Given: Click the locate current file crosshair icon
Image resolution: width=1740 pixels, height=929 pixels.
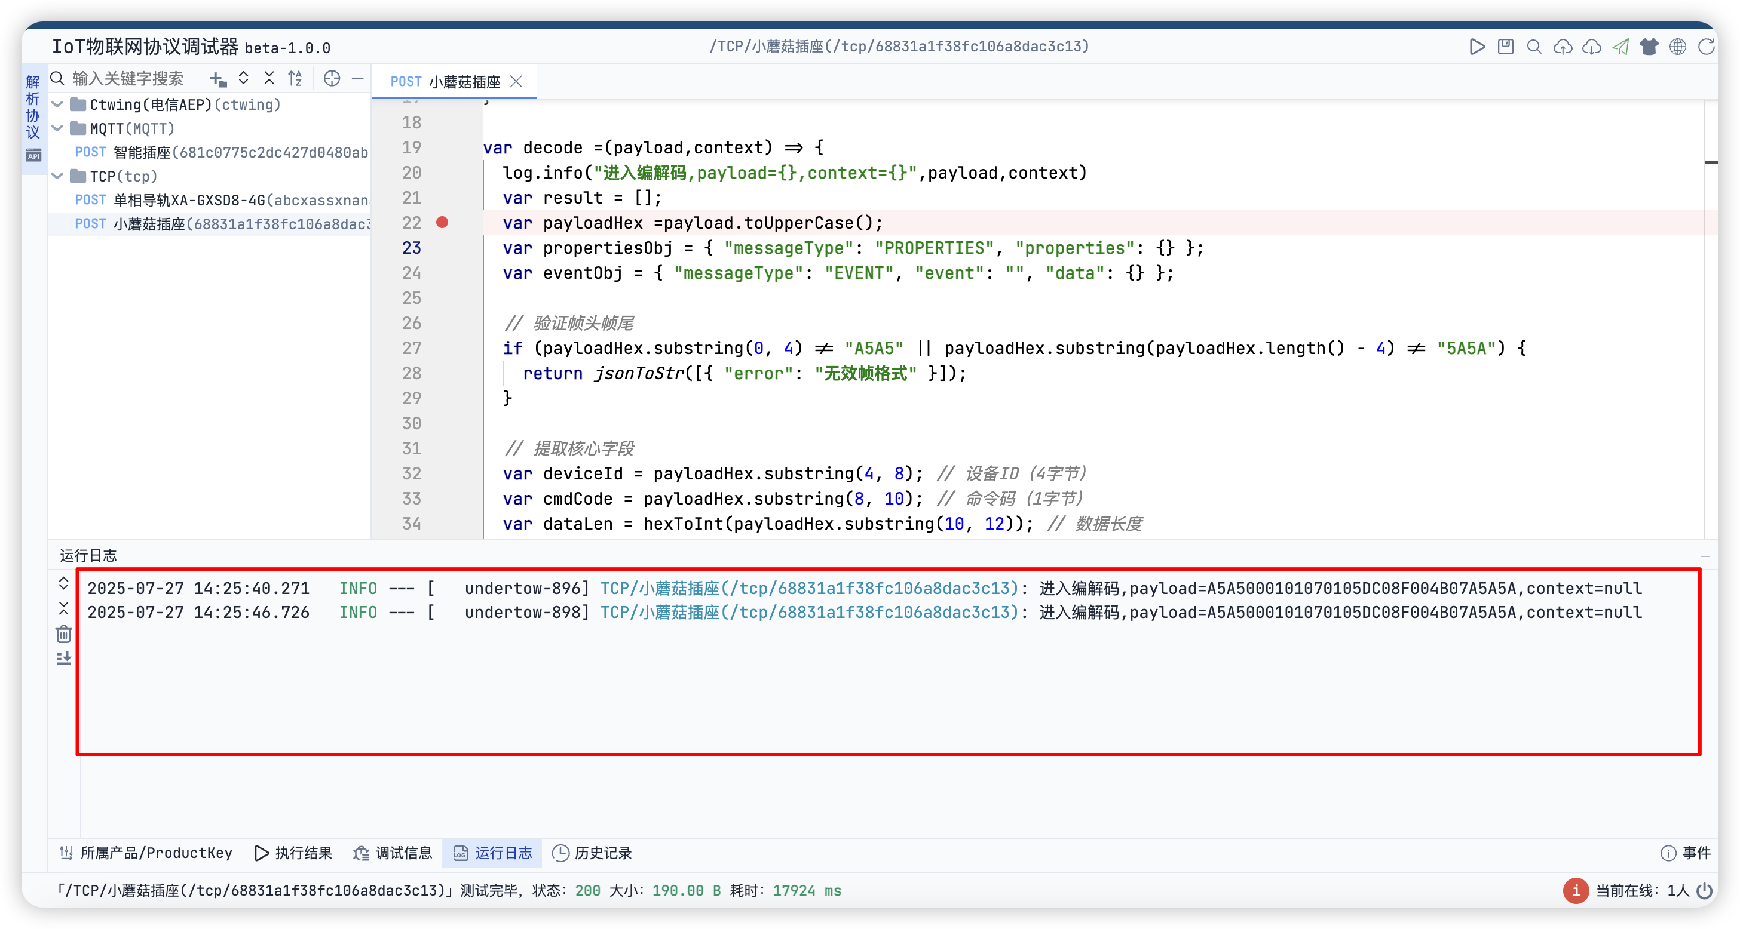Looking at the screenshot, I should click(332, 78).
